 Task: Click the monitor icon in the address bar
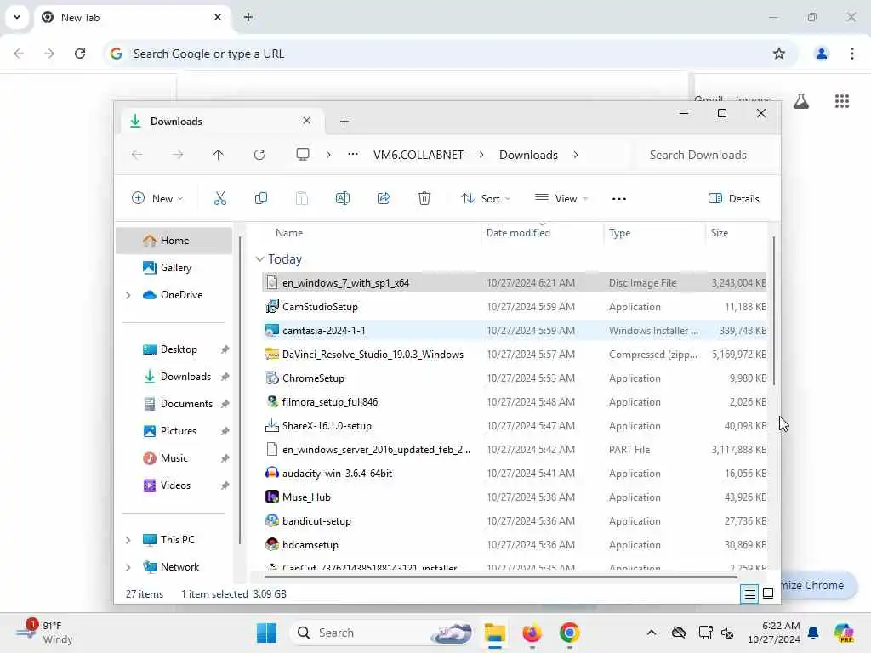pos(303,155)
